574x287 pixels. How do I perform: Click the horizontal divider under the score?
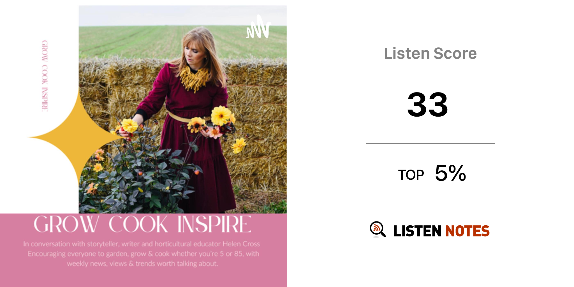[430, 143]
